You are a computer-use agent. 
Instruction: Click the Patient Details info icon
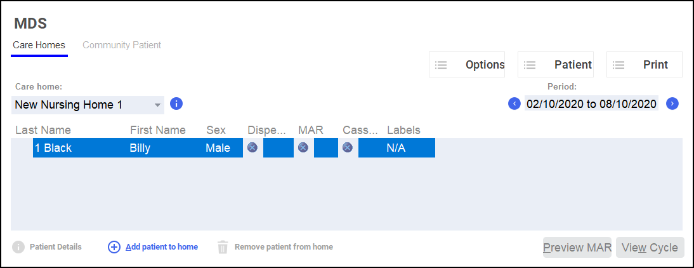tap(18, 247)
